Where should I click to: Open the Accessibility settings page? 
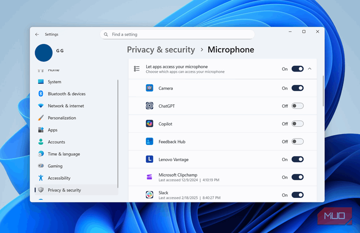tap(59, 178)
